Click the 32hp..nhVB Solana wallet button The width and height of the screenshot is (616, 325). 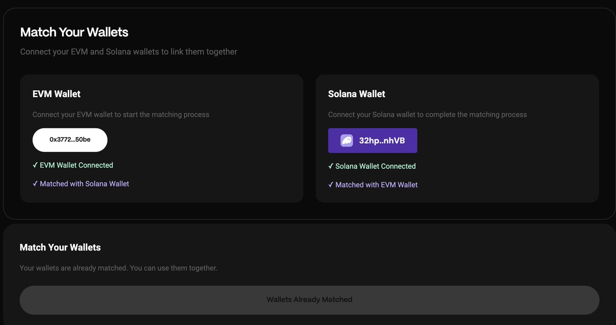coord(373,140)
